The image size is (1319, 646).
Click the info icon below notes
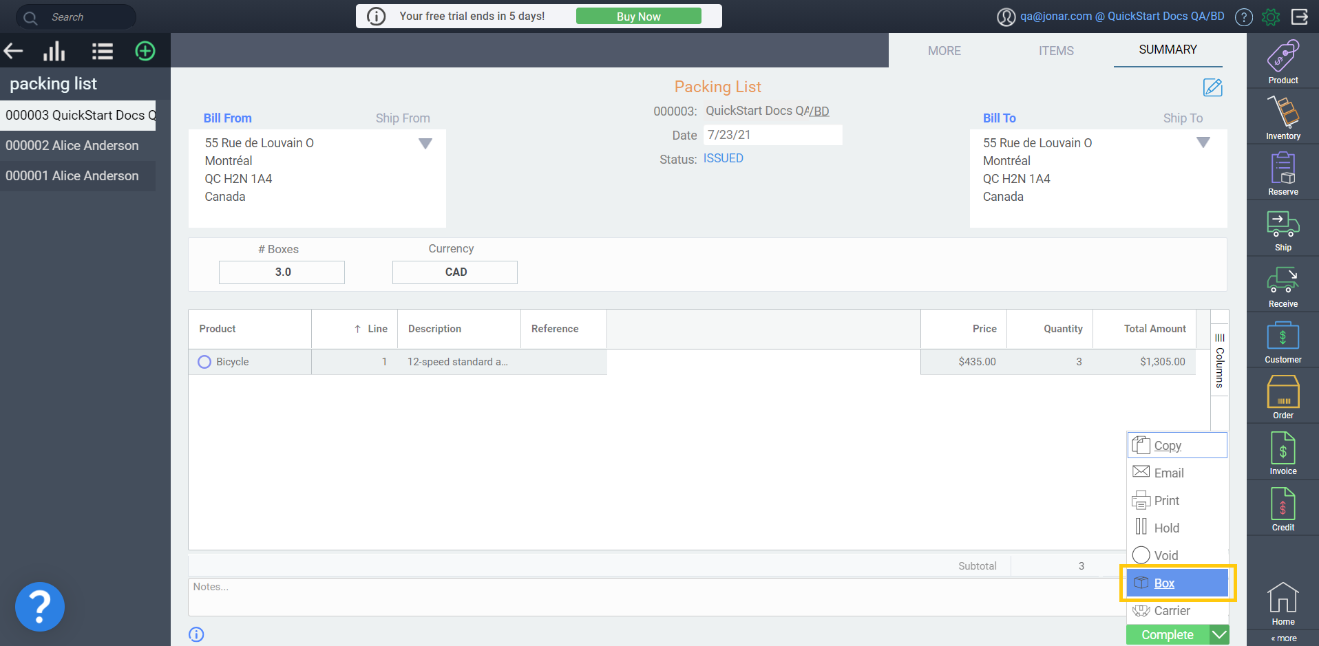[196, 634]
